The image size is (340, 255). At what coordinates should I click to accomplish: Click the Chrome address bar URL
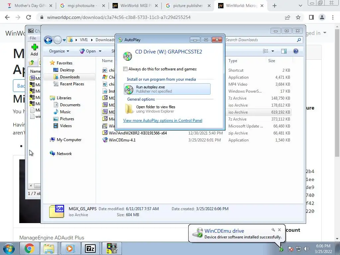coord(119,17)
